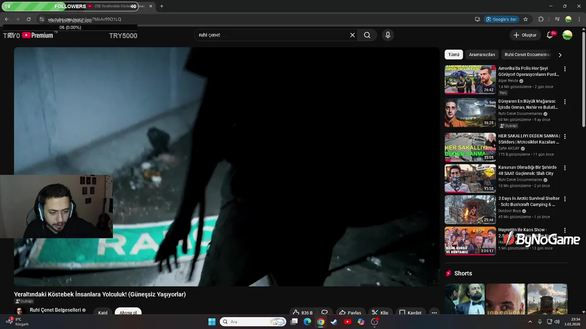Click the YouTube Premium logo

click(38, 35)
